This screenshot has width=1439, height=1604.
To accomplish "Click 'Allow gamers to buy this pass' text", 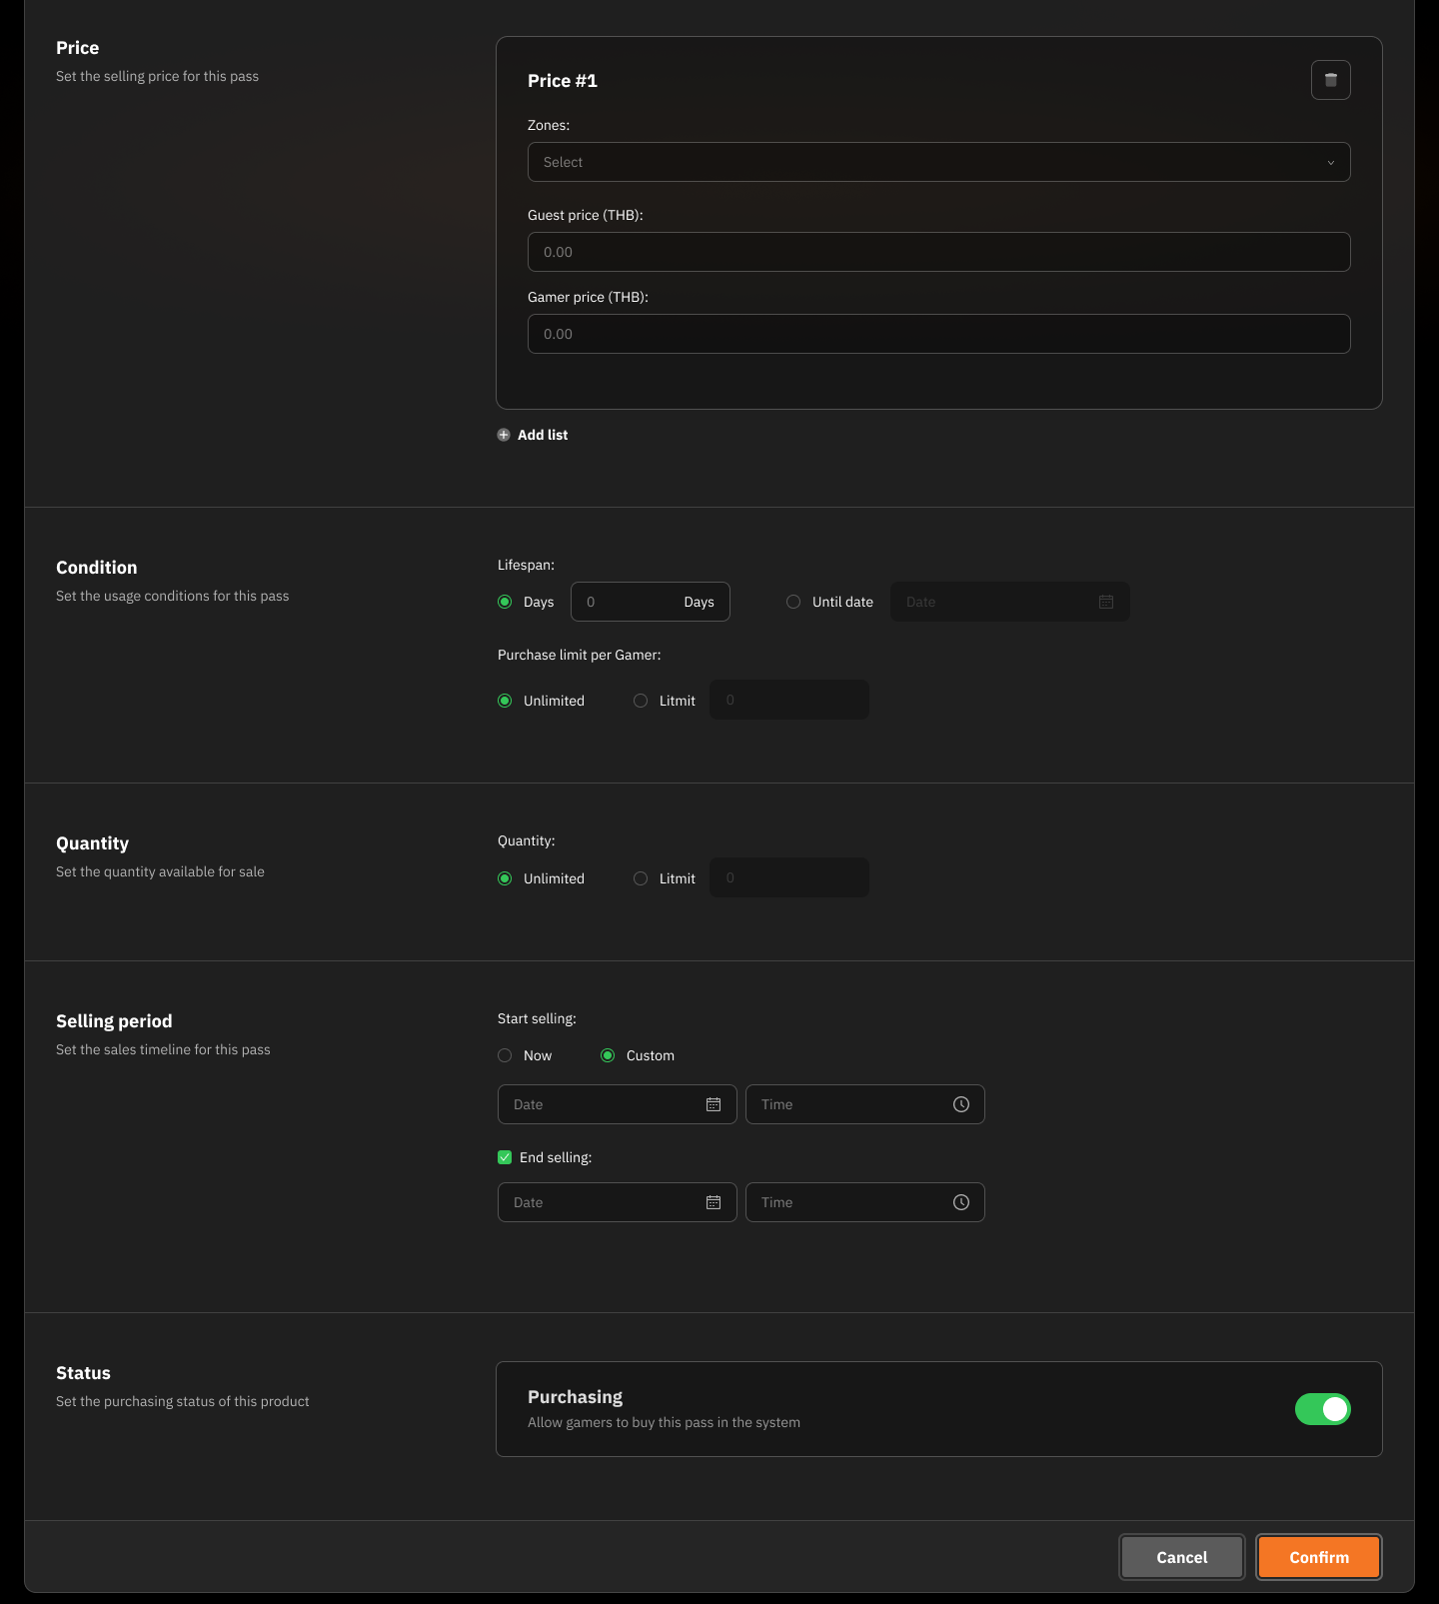I will (x=664, y=1422).
